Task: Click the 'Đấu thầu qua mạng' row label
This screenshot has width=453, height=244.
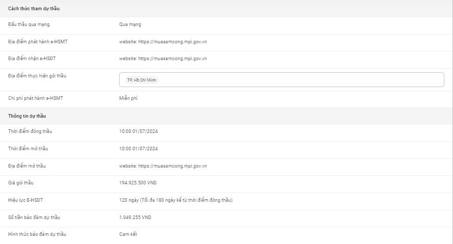Action: coord(29,24)
